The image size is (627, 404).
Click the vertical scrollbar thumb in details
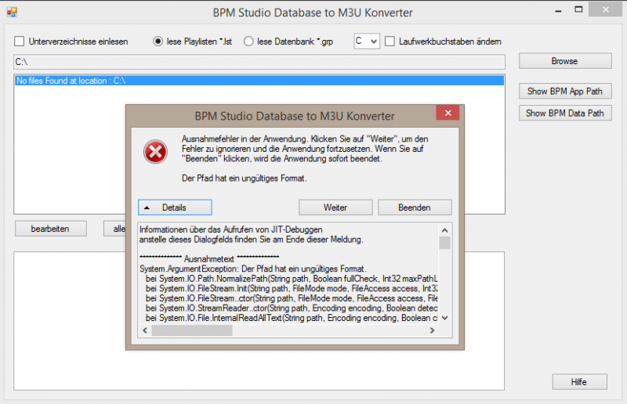tap(444, 243)
